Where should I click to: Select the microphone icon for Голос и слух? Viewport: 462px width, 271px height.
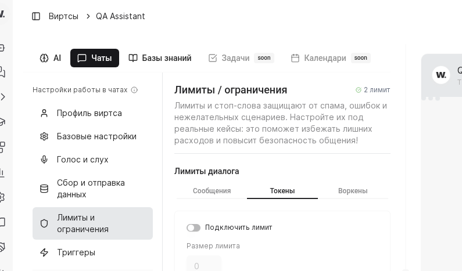(44, 160)
